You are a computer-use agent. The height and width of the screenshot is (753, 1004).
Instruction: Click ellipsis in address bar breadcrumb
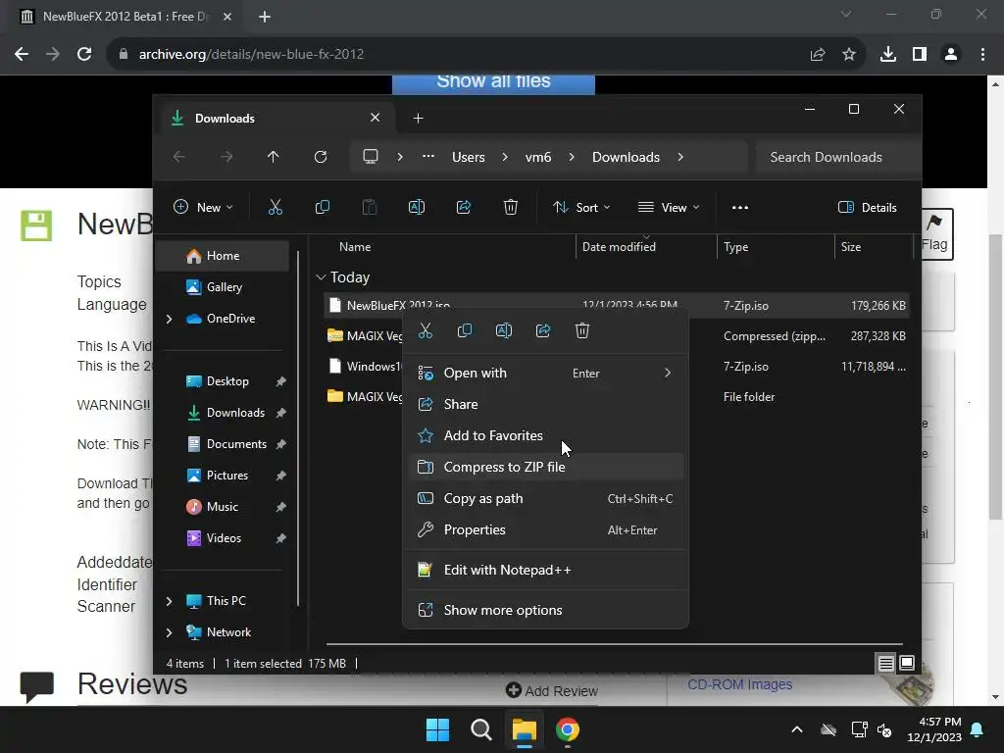[428, 157]
